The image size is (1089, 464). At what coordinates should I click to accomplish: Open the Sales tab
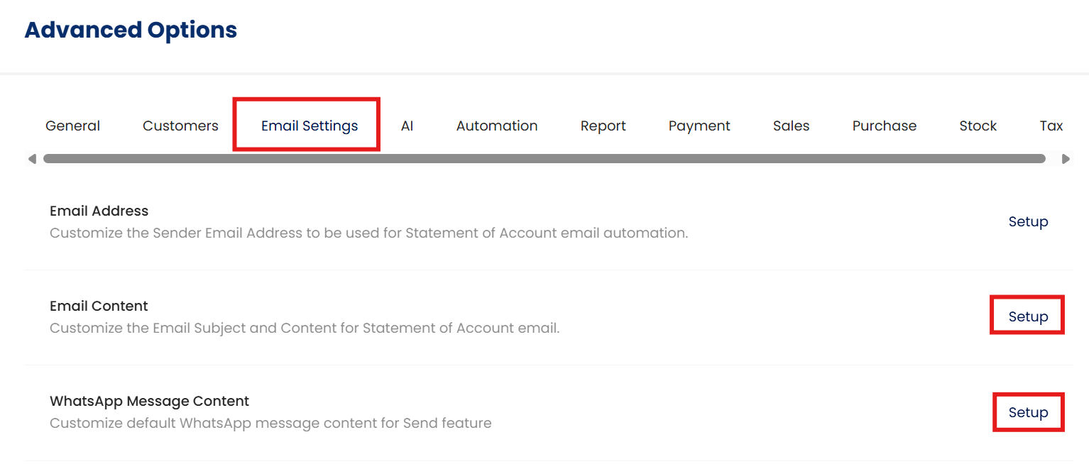tap(791, 126)
